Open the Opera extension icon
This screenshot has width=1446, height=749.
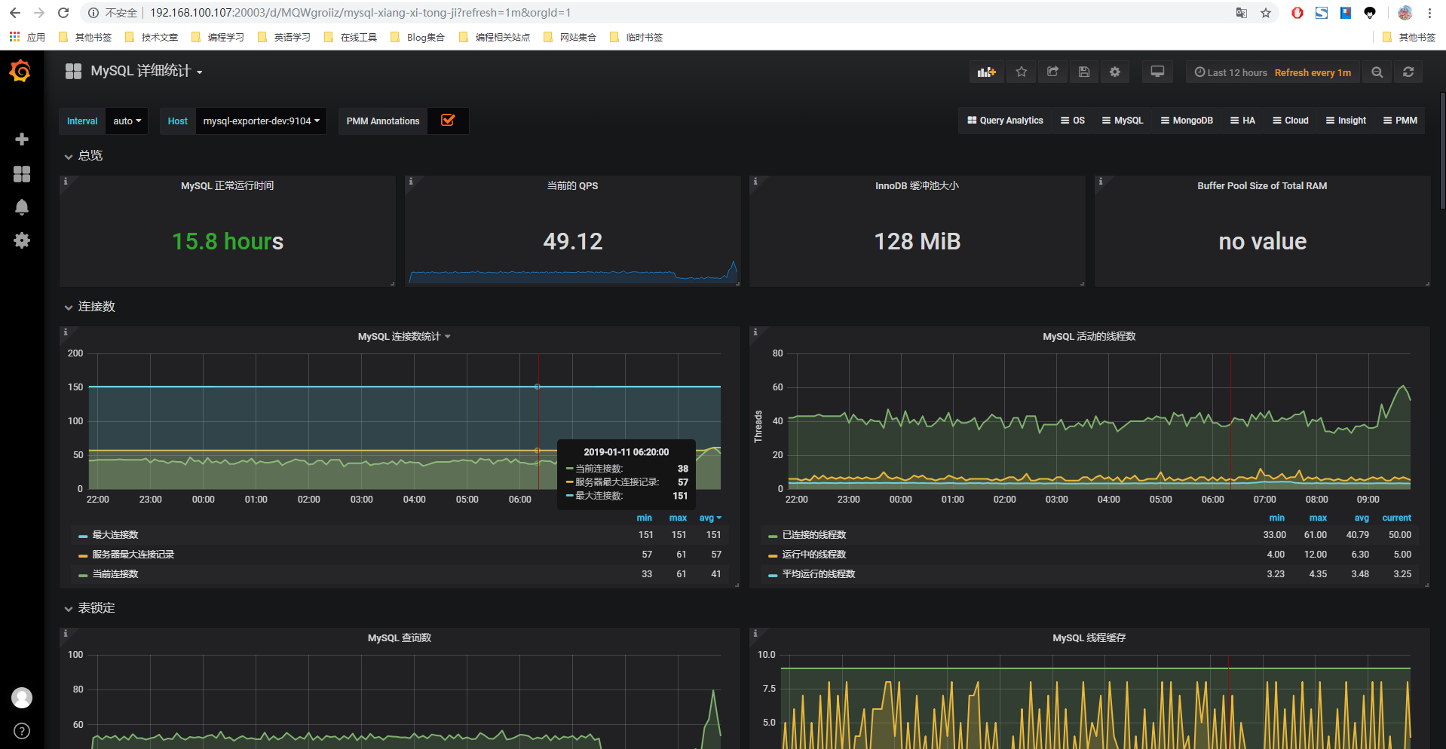(x=1297, y=13)
